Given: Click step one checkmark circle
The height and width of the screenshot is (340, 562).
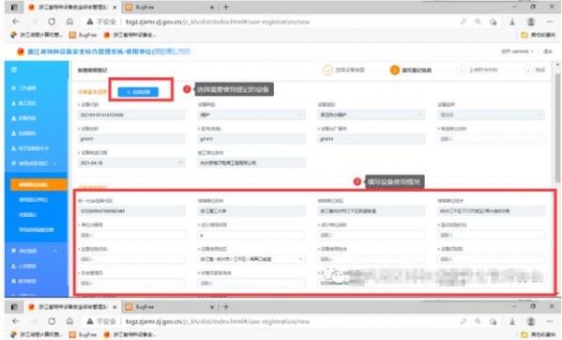Looking at the screenshot, I should coord(327,70).
